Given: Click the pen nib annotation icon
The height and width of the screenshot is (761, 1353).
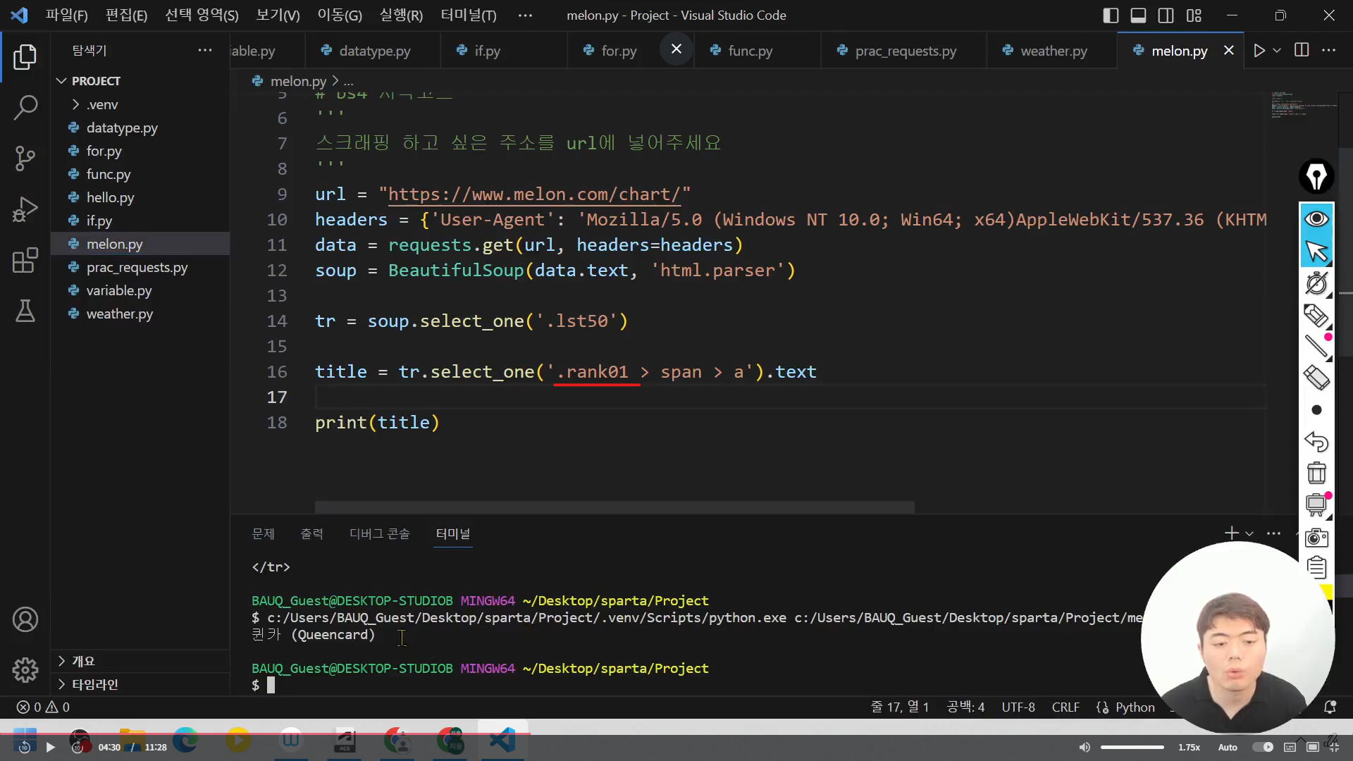Looking at the screenshot, I should point(1316,176).
